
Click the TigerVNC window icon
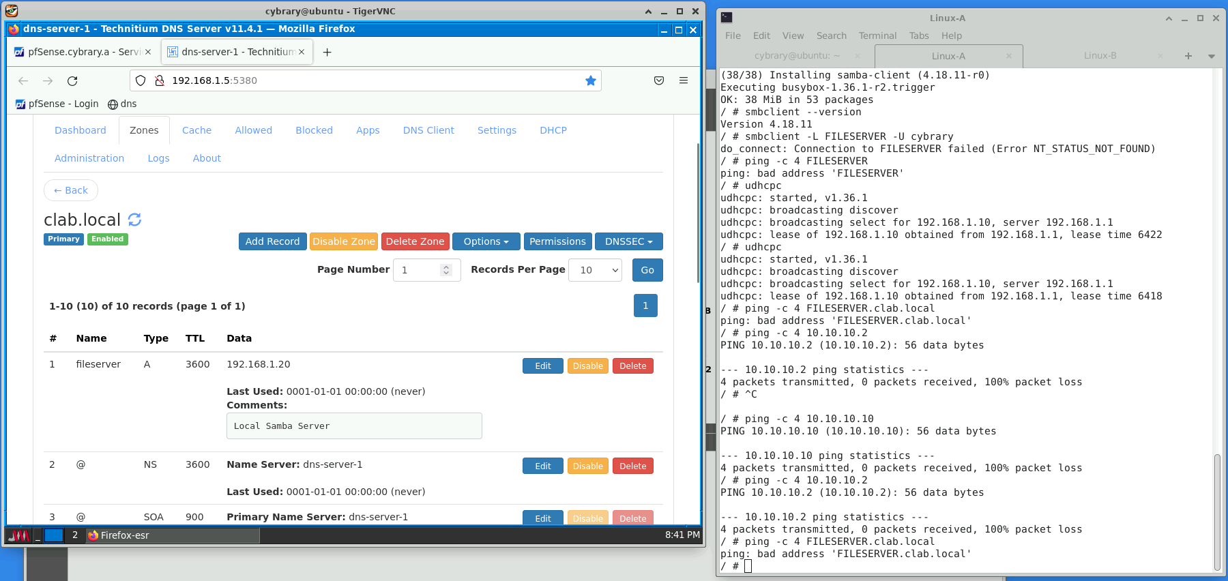tap(12, 11)
